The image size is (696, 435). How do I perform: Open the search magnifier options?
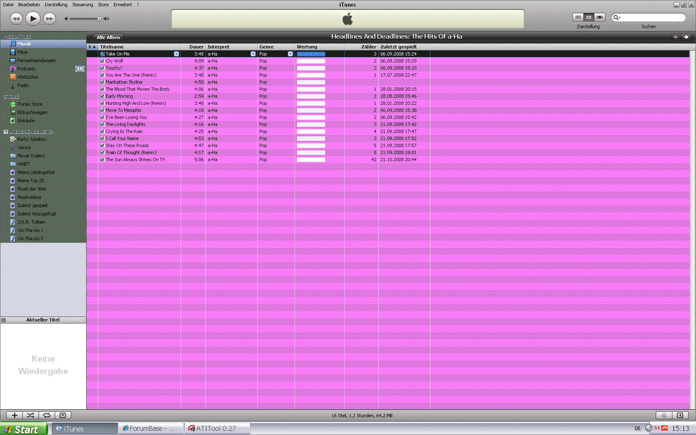[617, 17]
